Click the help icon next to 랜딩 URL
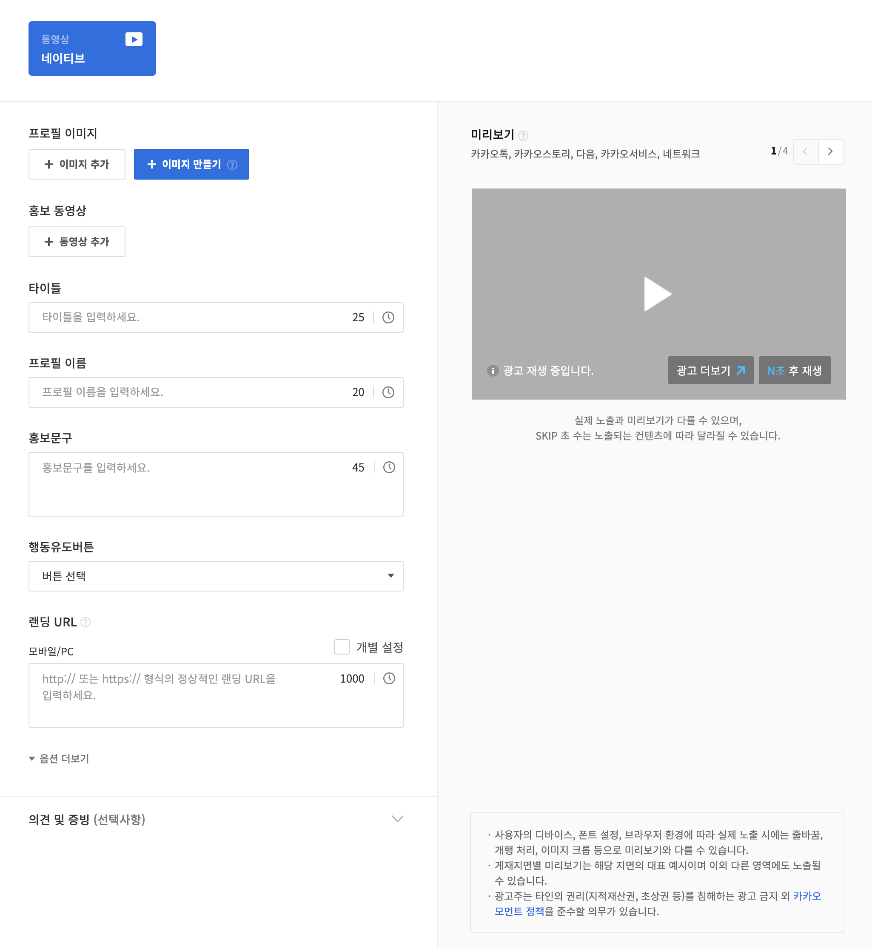The image size is (872, 949). [85, 622]
